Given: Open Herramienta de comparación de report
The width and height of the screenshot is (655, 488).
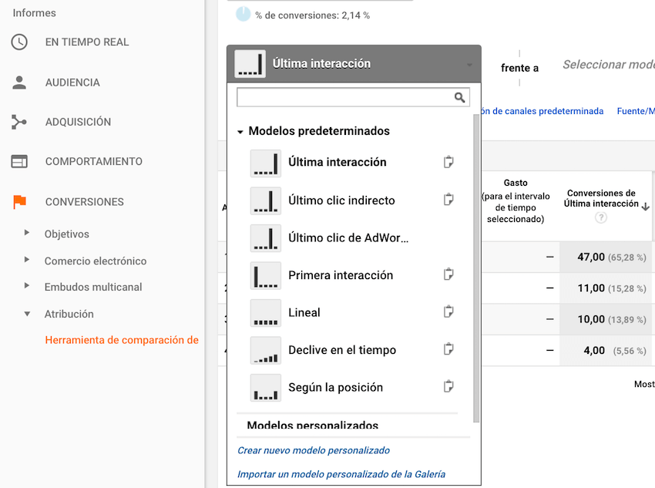Looking at the screenshot, I should tap(122, 340).
